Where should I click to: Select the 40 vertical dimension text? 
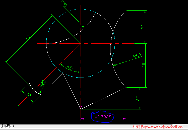click(143, 65)
